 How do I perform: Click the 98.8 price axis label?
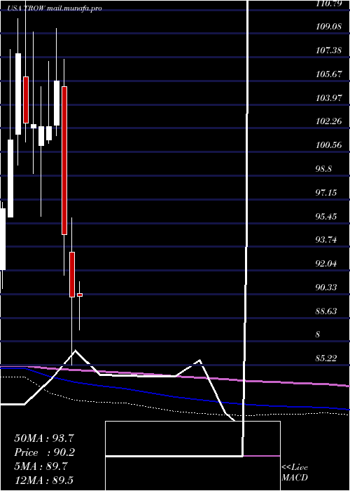click(x=323, y=169)
